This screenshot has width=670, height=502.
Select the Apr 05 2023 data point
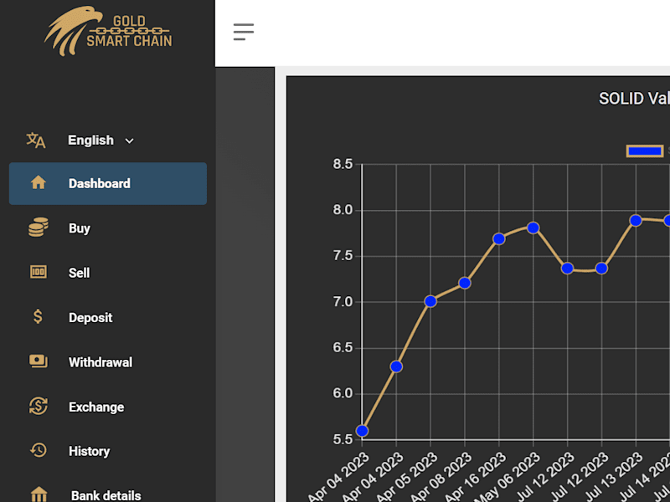click(430, 301)
